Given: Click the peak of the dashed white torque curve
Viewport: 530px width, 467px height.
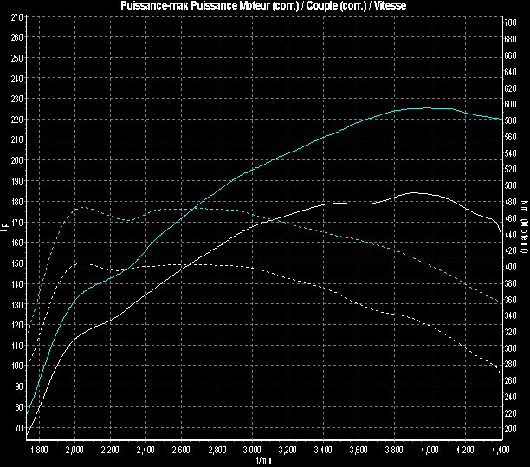Looking at the screenshot, I should click(81, 262).
